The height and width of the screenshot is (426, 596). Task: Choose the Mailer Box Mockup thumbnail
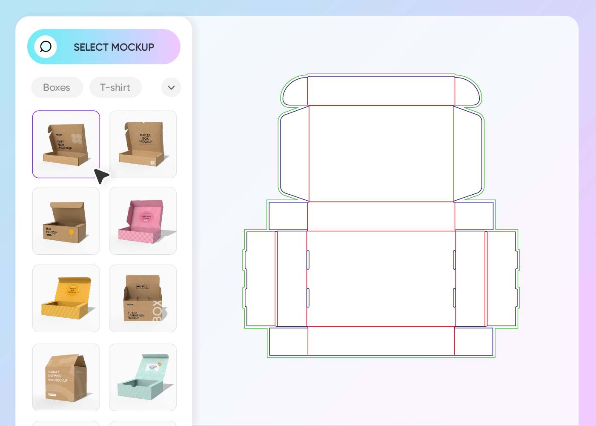coord(143,144)
